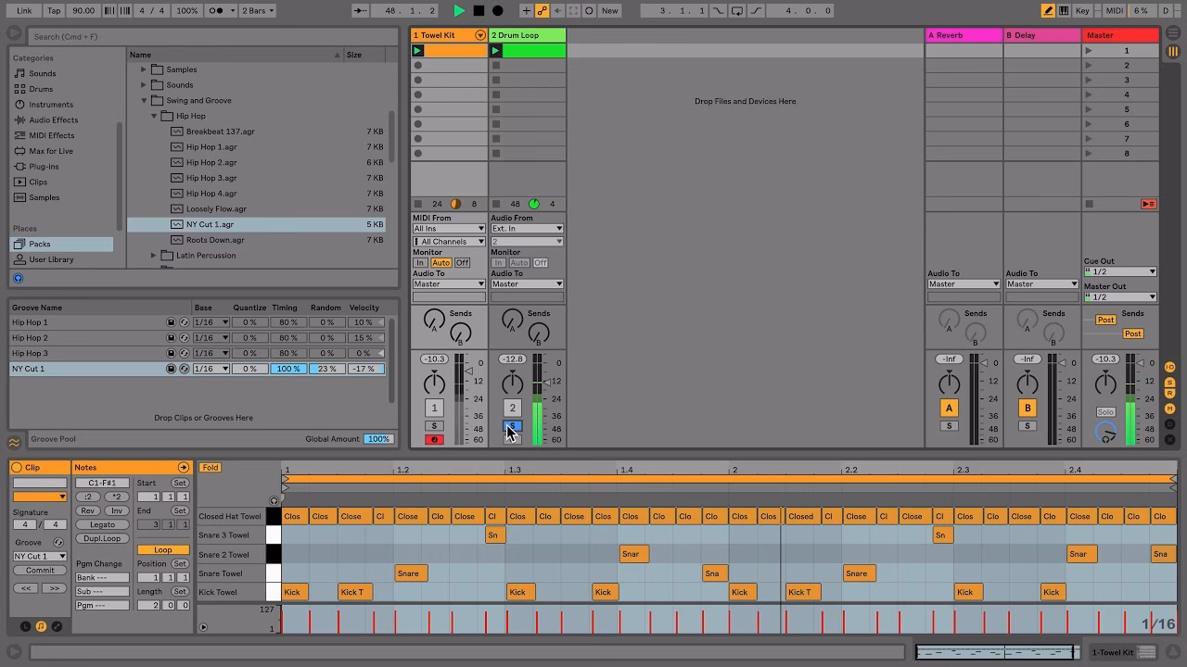
Task: Launch the Towel Kit clip in slot one
Action: click(418, 51)
